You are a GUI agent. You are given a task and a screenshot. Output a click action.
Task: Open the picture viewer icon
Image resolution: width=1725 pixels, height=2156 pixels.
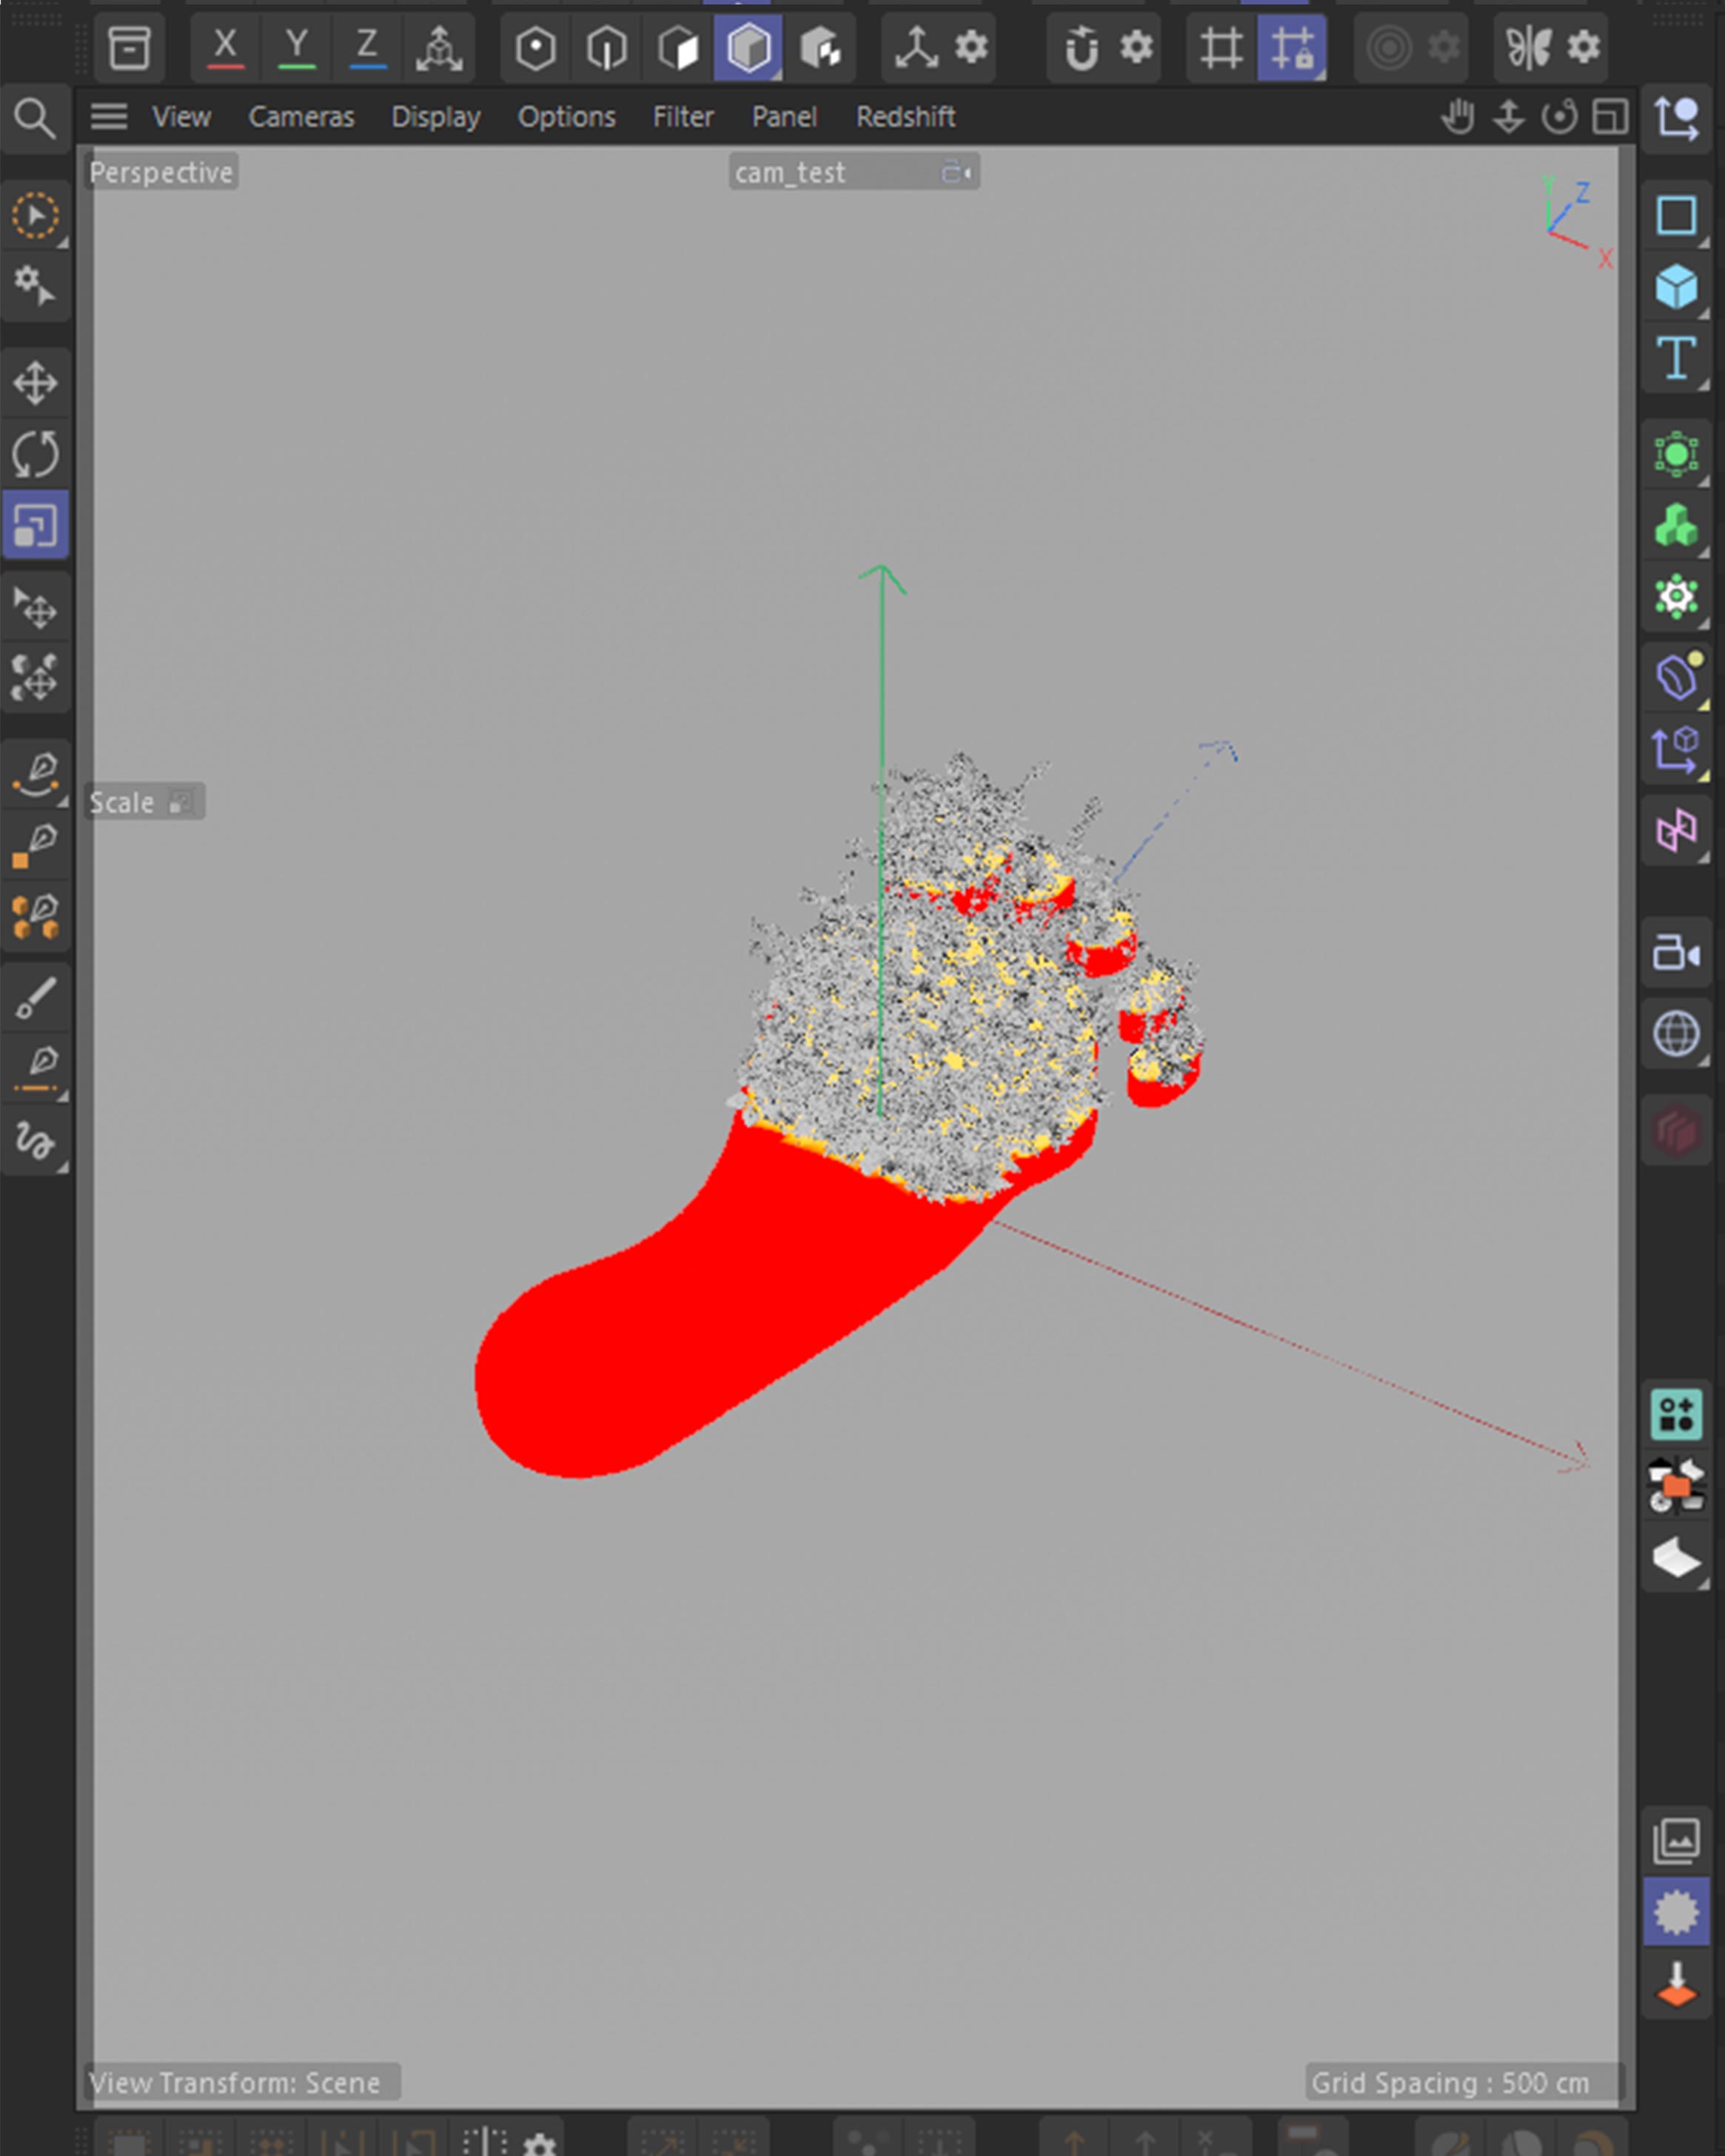[1677, 1841]
